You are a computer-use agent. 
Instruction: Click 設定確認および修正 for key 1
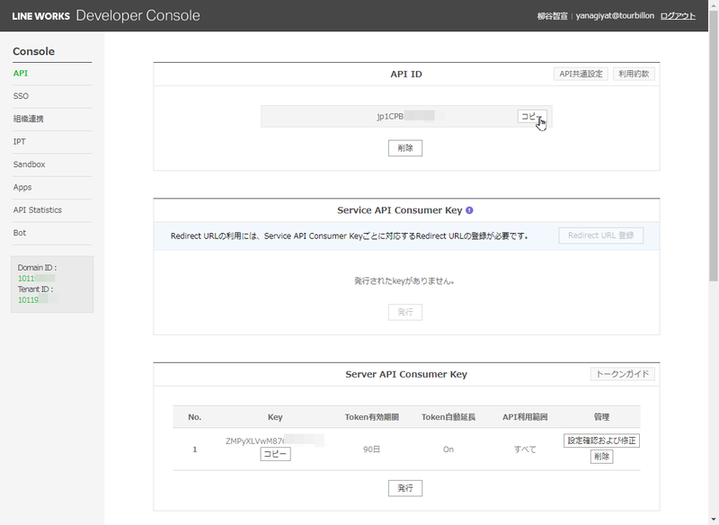point(601,440)
